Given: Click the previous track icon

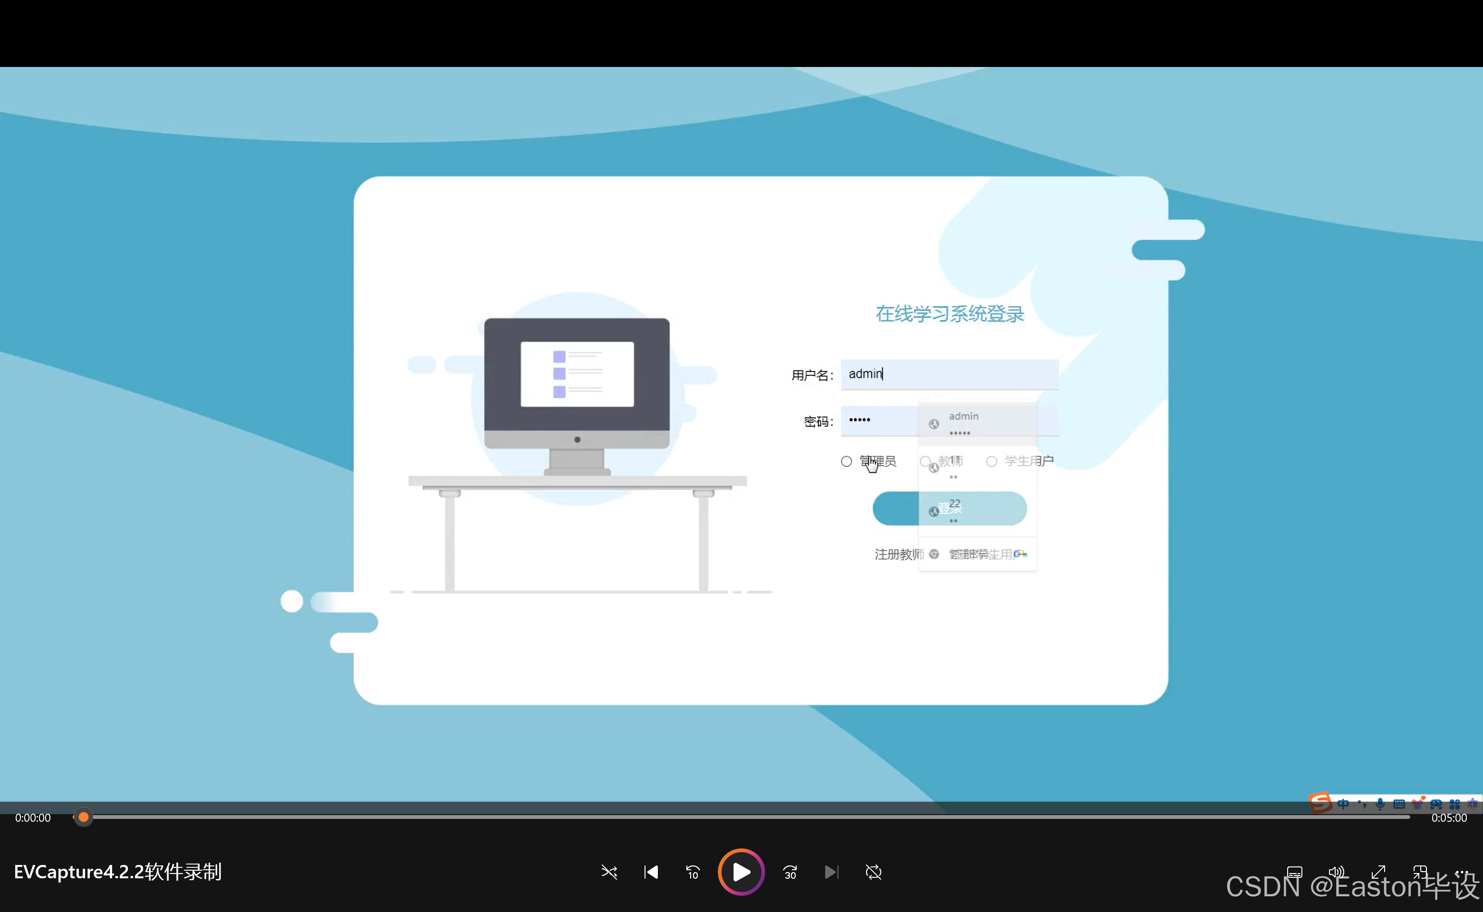Looking at the screenshot, I should click(651, 872).
